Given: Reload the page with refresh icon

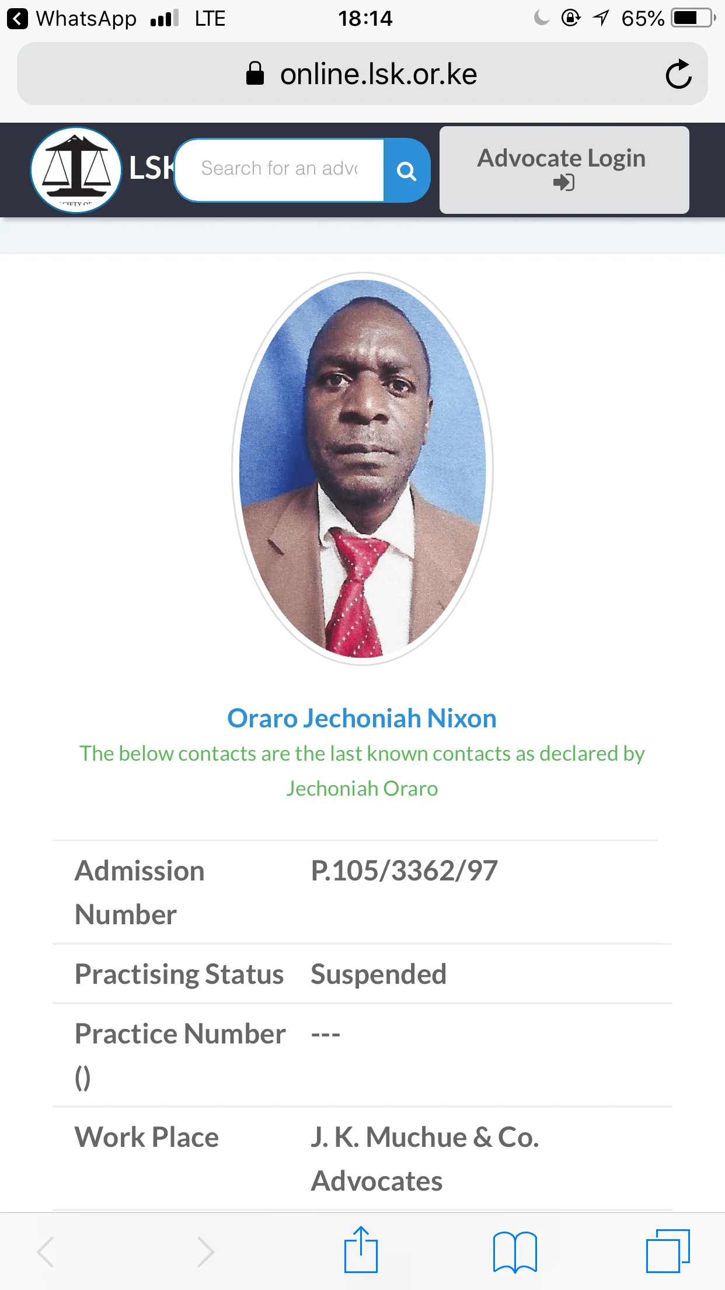Looking at the screenshot, I should coord(678,74).
